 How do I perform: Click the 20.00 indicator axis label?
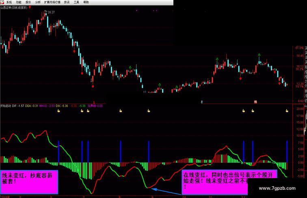coord(300,109)
